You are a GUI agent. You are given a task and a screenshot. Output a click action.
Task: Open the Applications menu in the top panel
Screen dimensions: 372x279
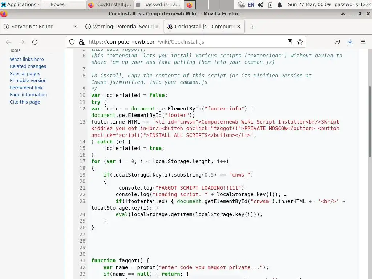pyautogui.click(x=20, y=4)
